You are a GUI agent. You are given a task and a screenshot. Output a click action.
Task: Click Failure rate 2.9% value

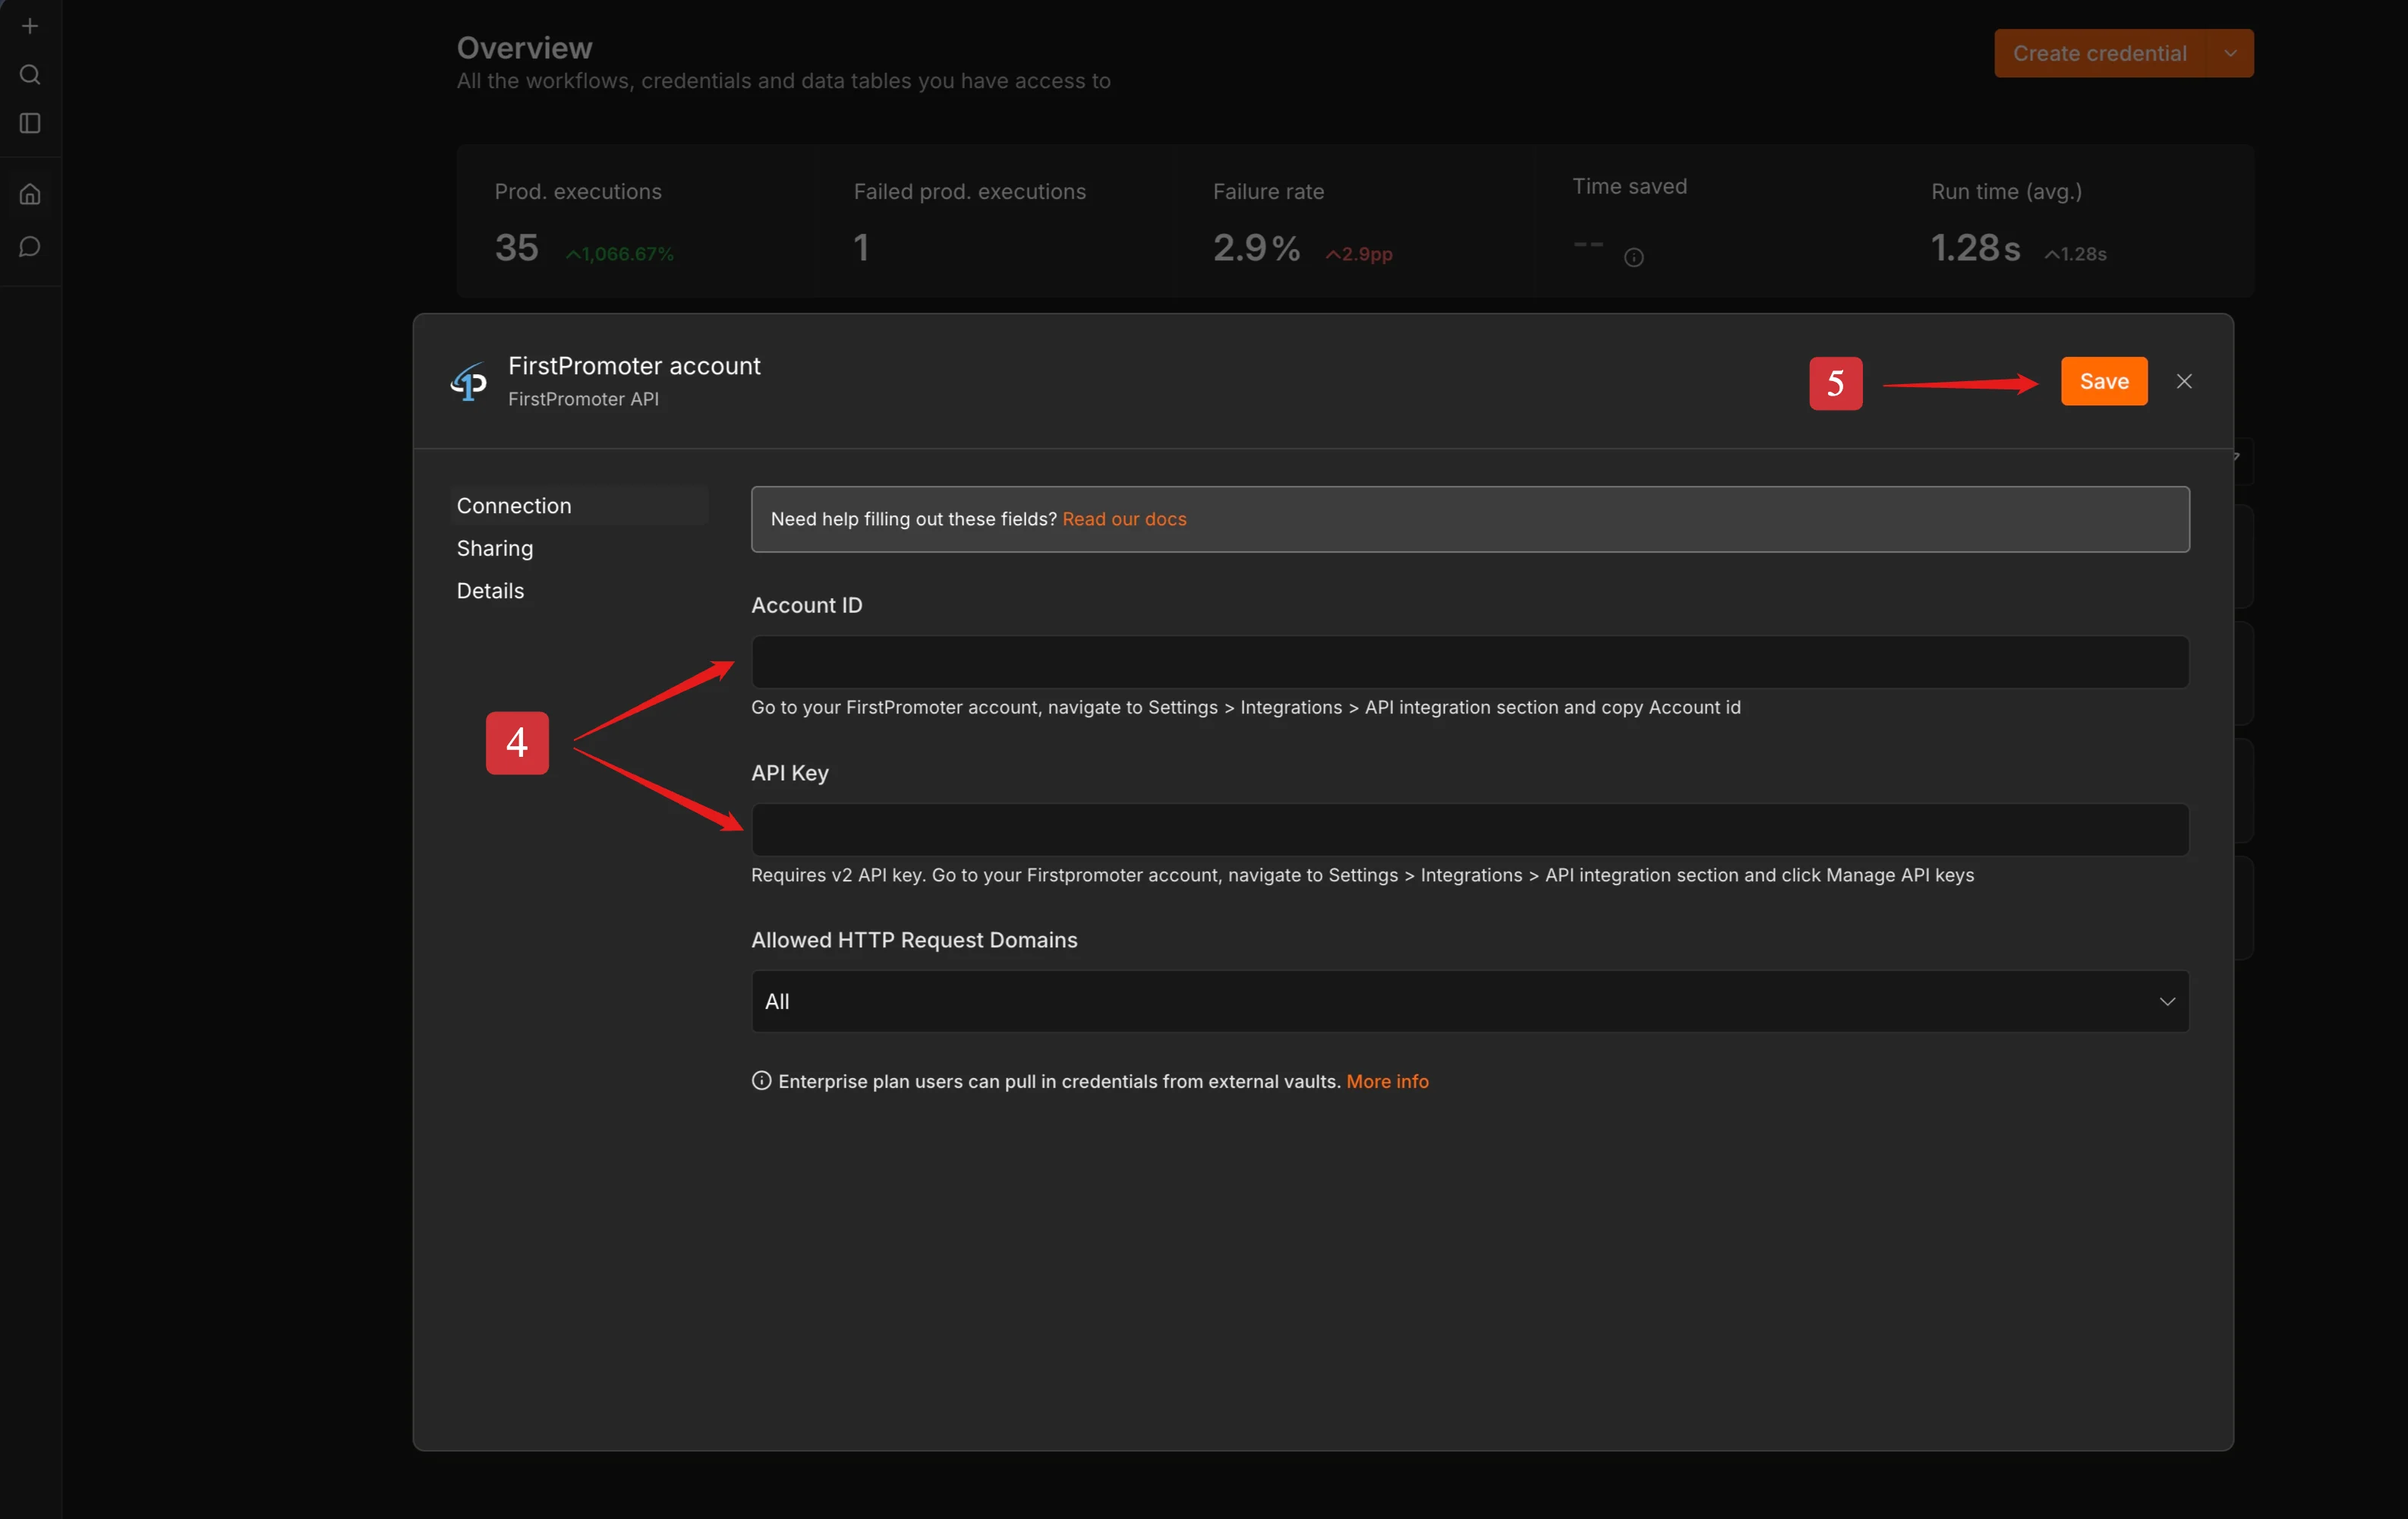pyautogui.click(x=1256, y=248)
